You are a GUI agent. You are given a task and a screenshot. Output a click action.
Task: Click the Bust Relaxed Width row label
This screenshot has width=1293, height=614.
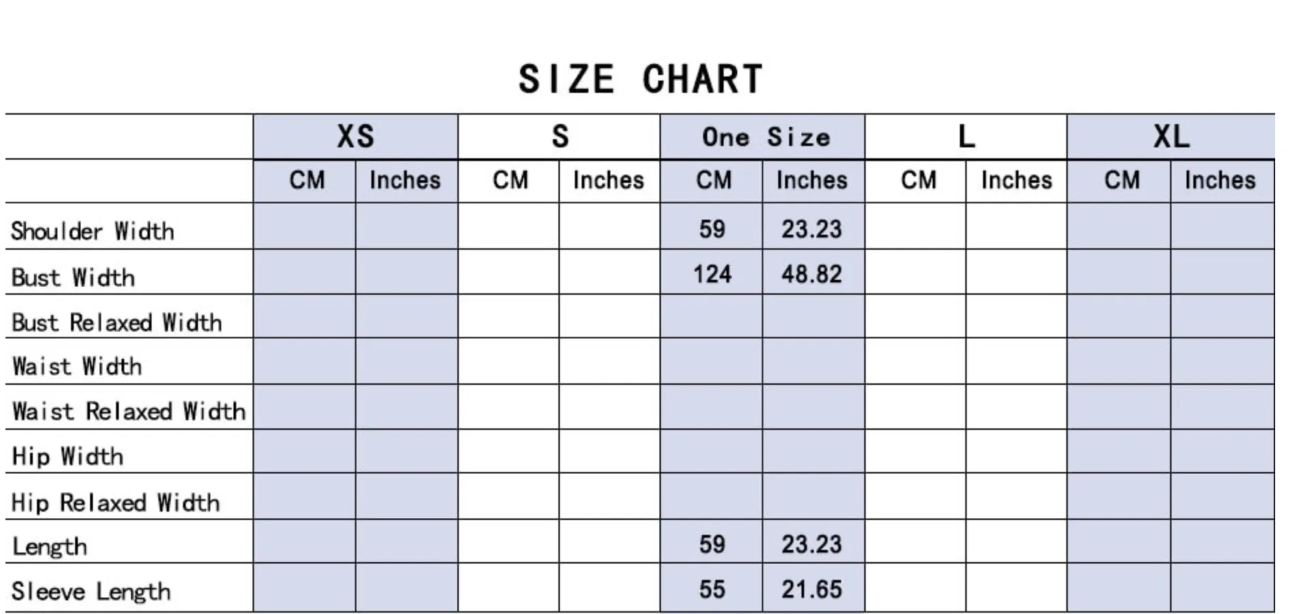[x=117, y=322]
